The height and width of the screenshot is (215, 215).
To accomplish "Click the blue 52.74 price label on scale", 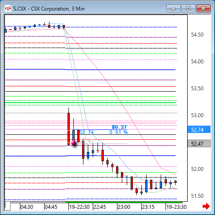I will pos(199,130).
